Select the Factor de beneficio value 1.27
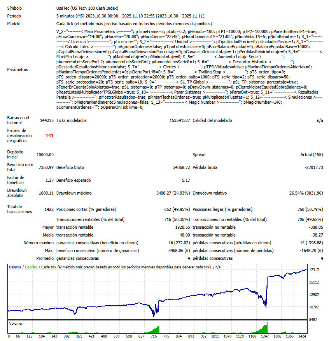The image size is (329, 341). [49, 180]
